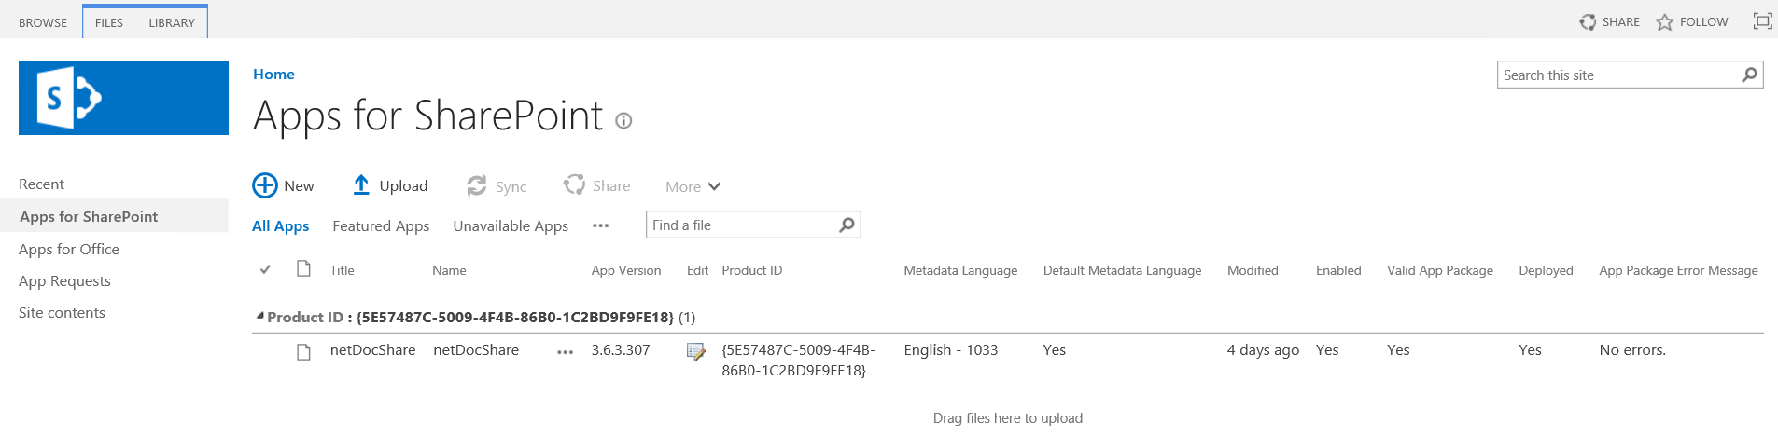
Task: Click the Share circle icon in toolbar
Action: pos(574,184)
